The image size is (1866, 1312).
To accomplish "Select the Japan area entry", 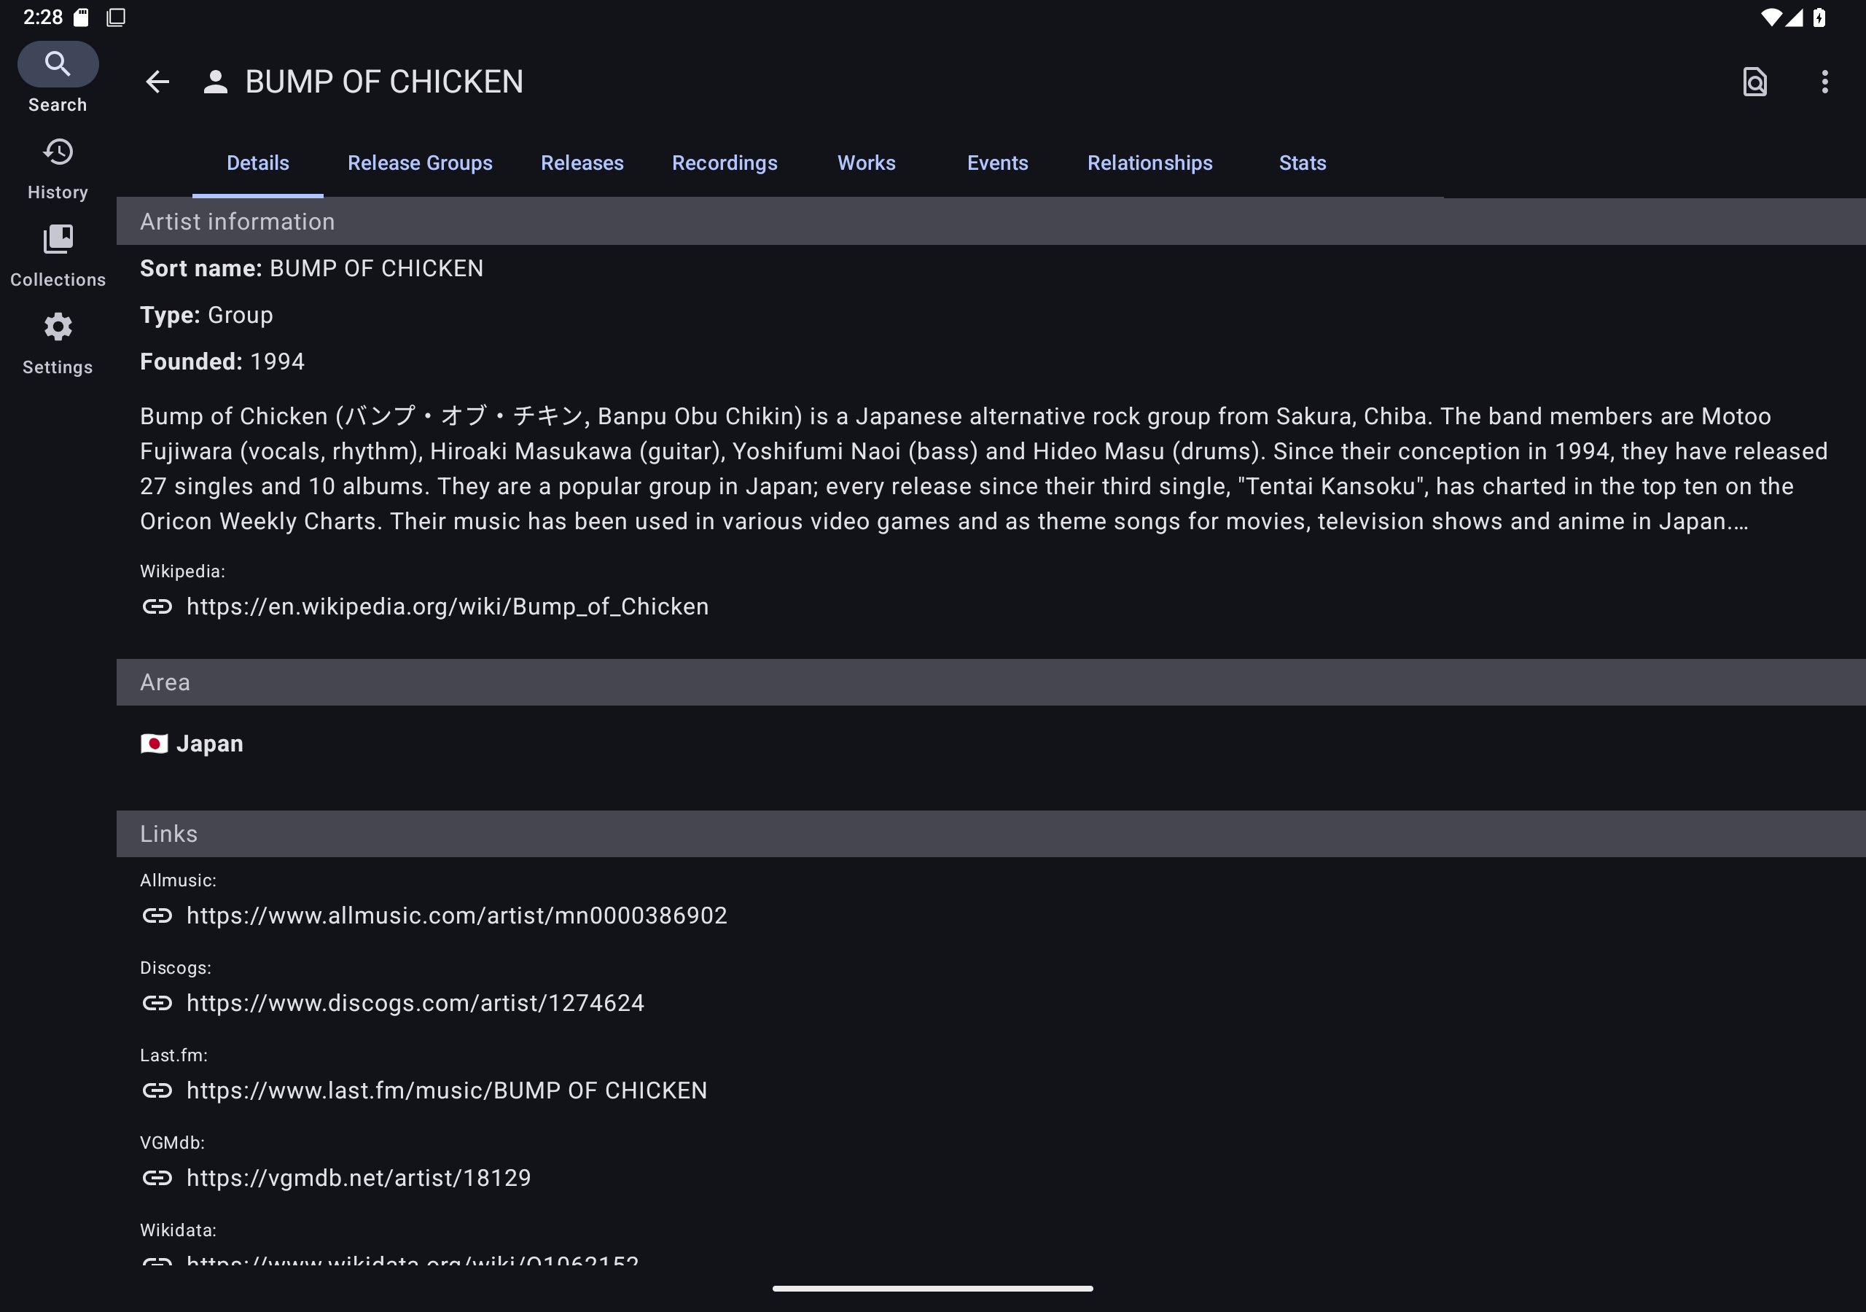I will click(209, 743).
